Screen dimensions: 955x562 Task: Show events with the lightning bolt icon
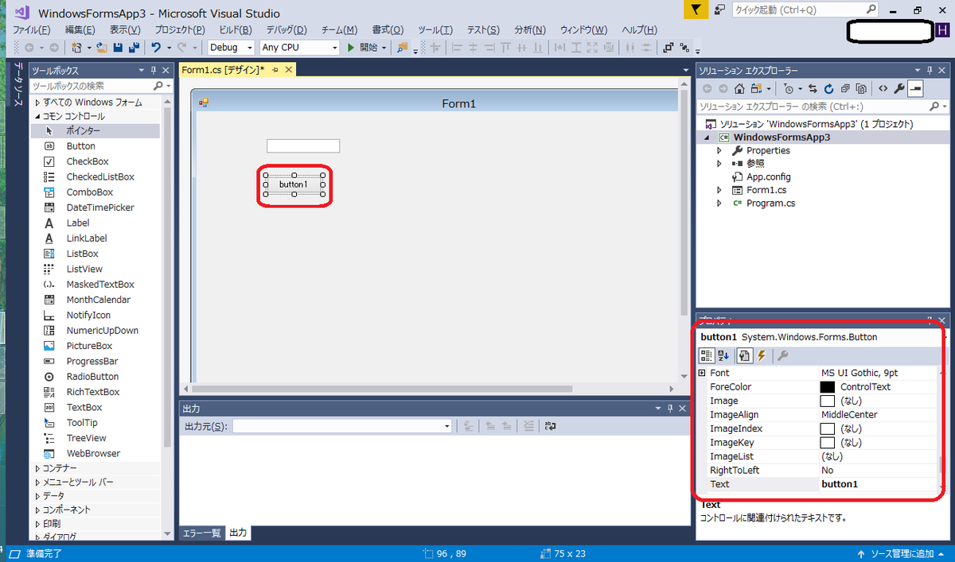click(762, 355)
